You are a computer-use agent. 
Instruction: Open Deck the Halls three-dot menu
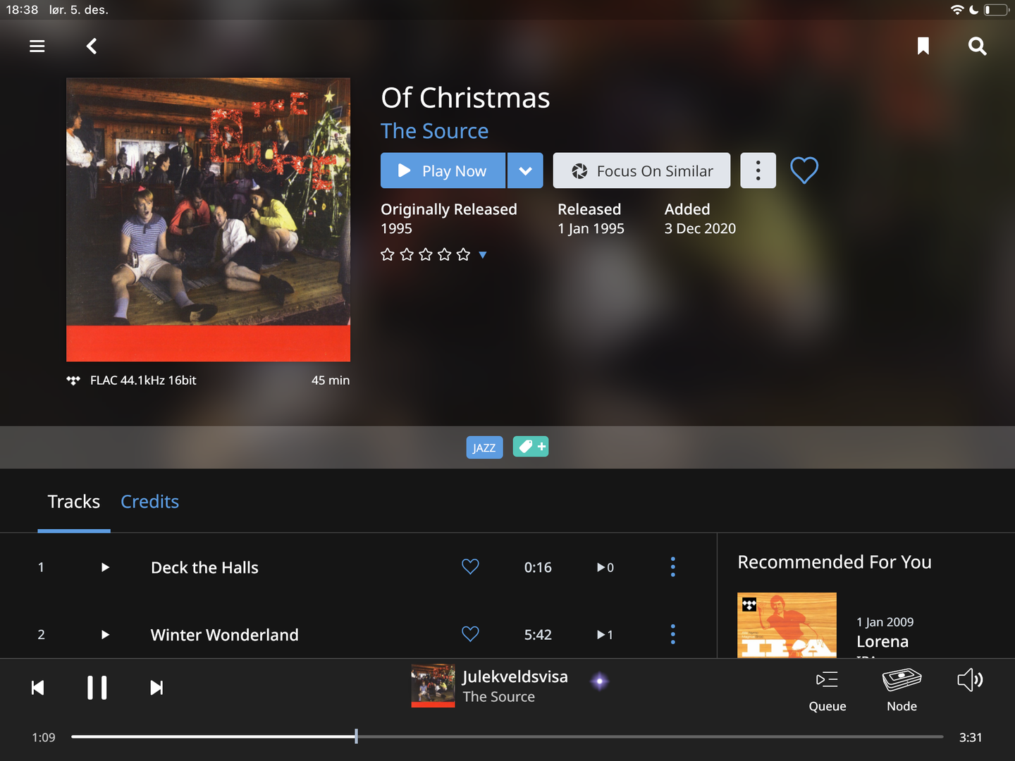tap(673, 567)
